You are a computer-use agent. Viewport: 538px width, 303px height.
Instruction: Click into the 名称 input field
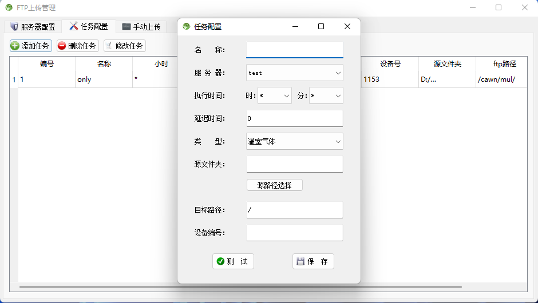[295, 50]
